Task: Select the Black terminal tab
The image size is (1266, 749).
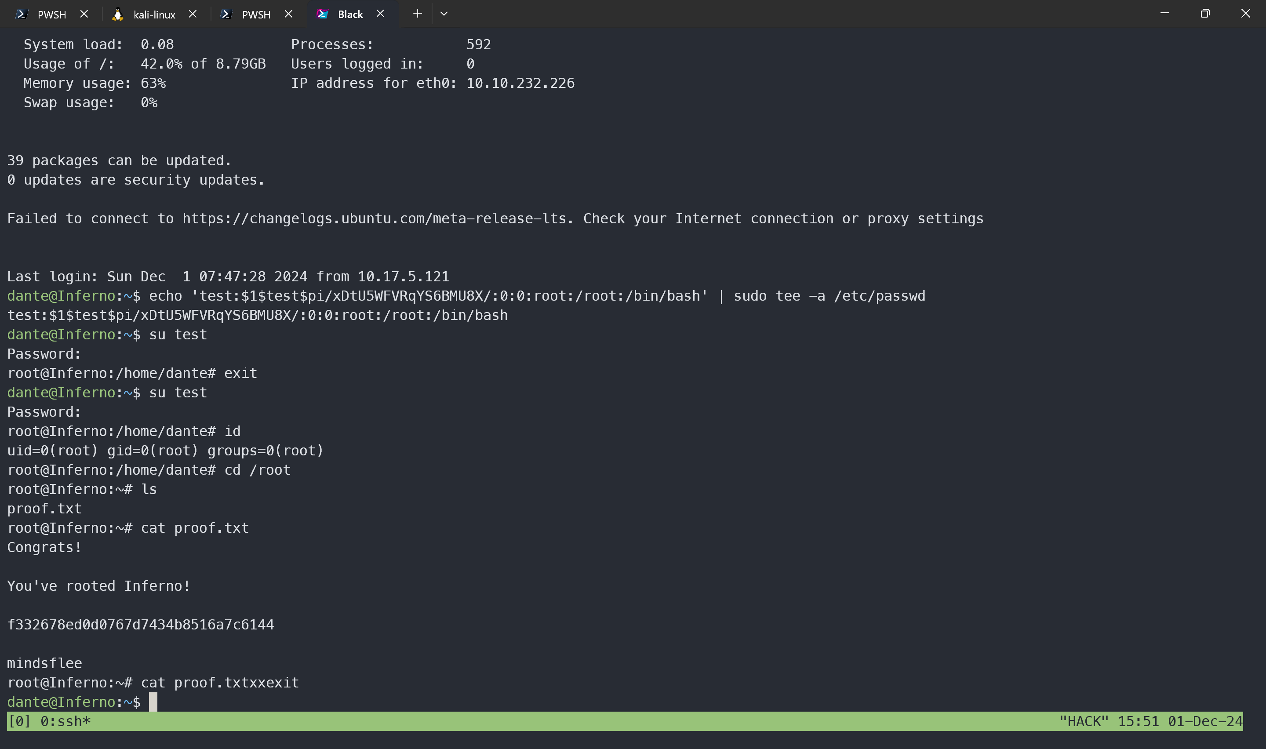Action: [351, 14]
